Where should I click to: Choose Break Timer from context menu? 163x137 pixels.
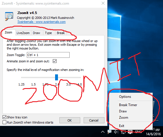(x=128, y=105)
